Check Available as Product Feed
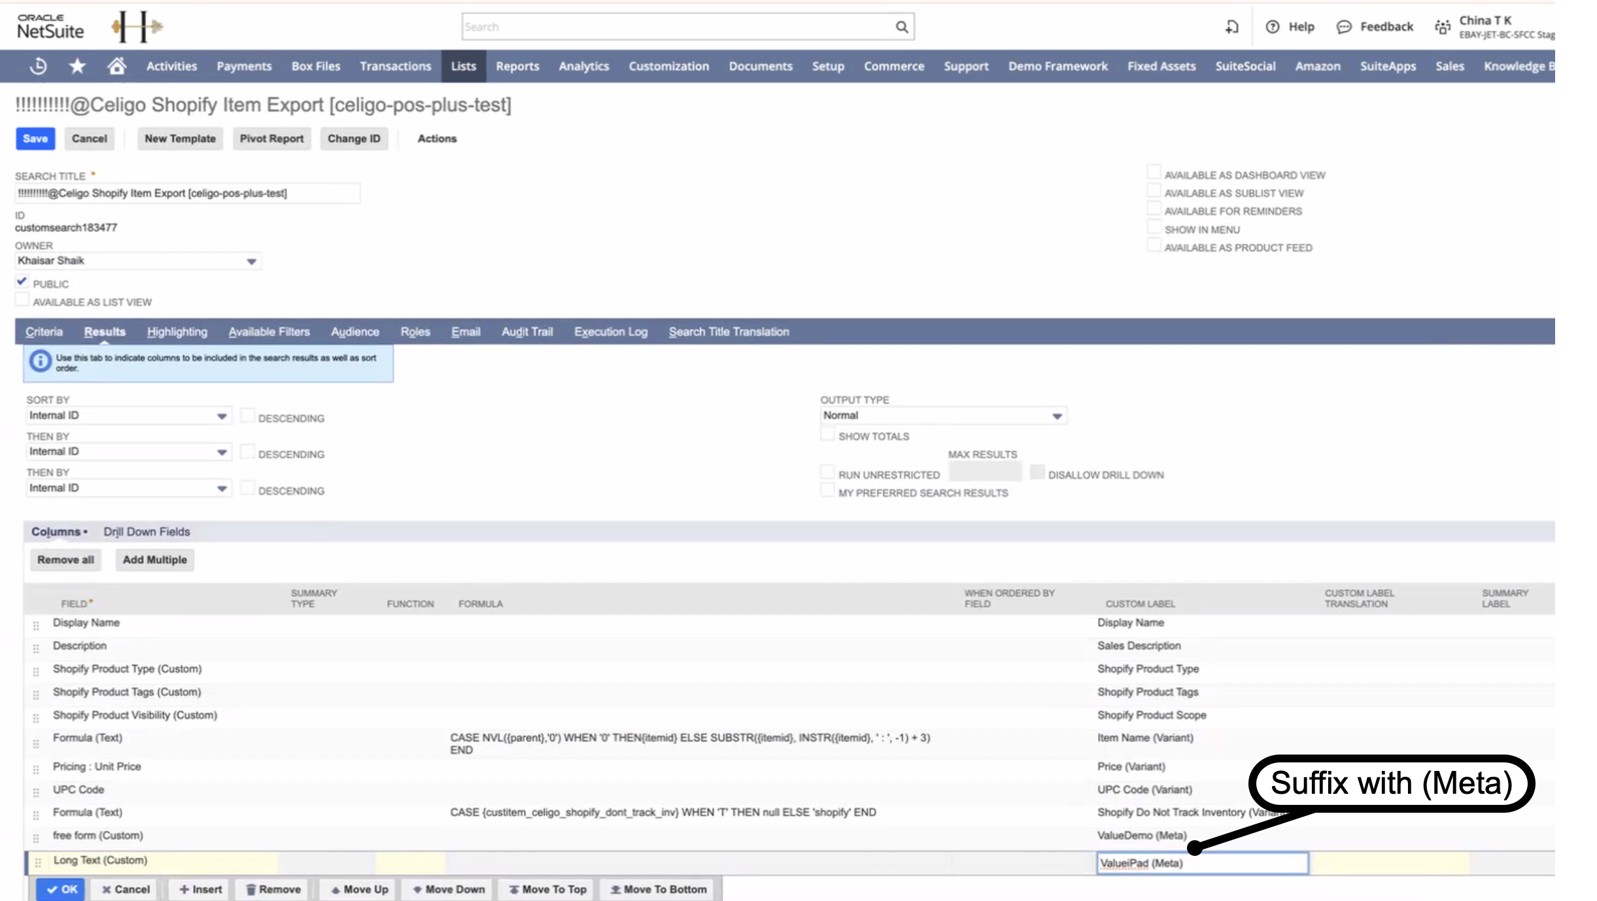Viewport: 1597px width, 901px height. (x=1154, y=246)
